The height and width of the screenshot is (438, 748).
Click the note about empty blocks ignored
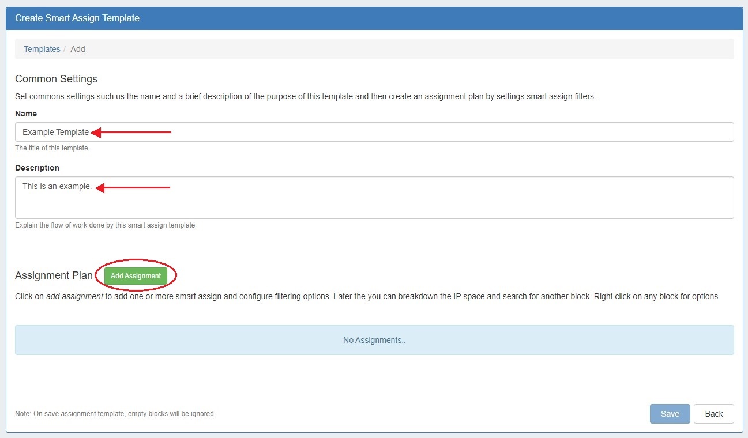click(115, 414)
